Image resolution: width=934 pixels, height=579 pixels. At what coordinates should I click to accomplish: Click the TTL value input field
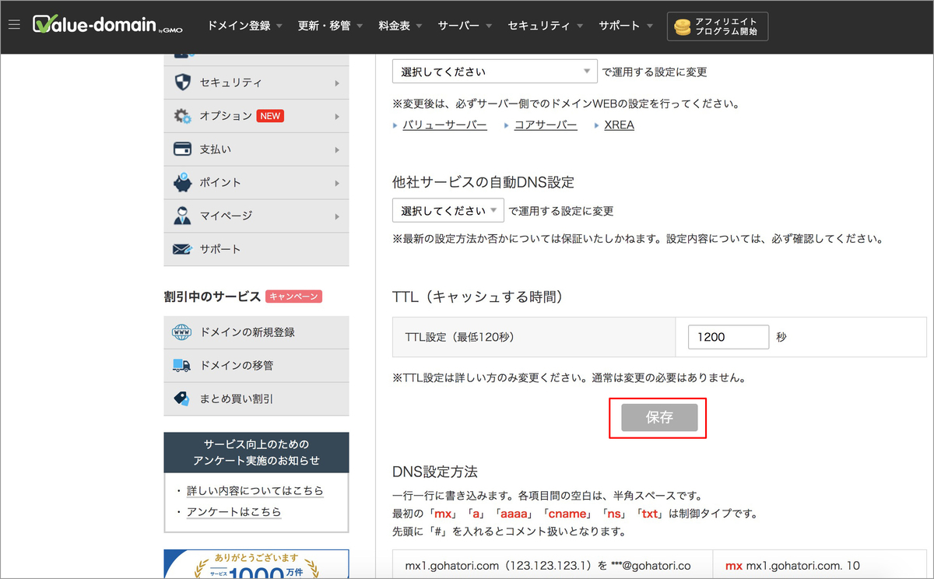point(729,337)
